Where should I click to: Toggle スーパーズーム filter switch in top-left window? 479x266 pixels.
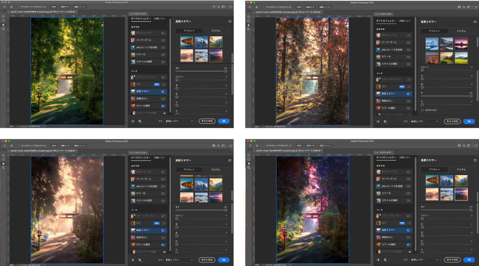[x=163, y=40]
